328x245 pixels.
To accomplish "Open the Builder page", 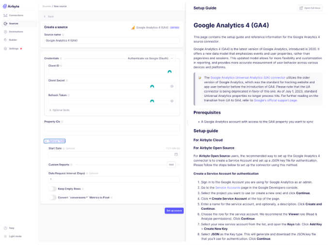I will click(13, 40).
